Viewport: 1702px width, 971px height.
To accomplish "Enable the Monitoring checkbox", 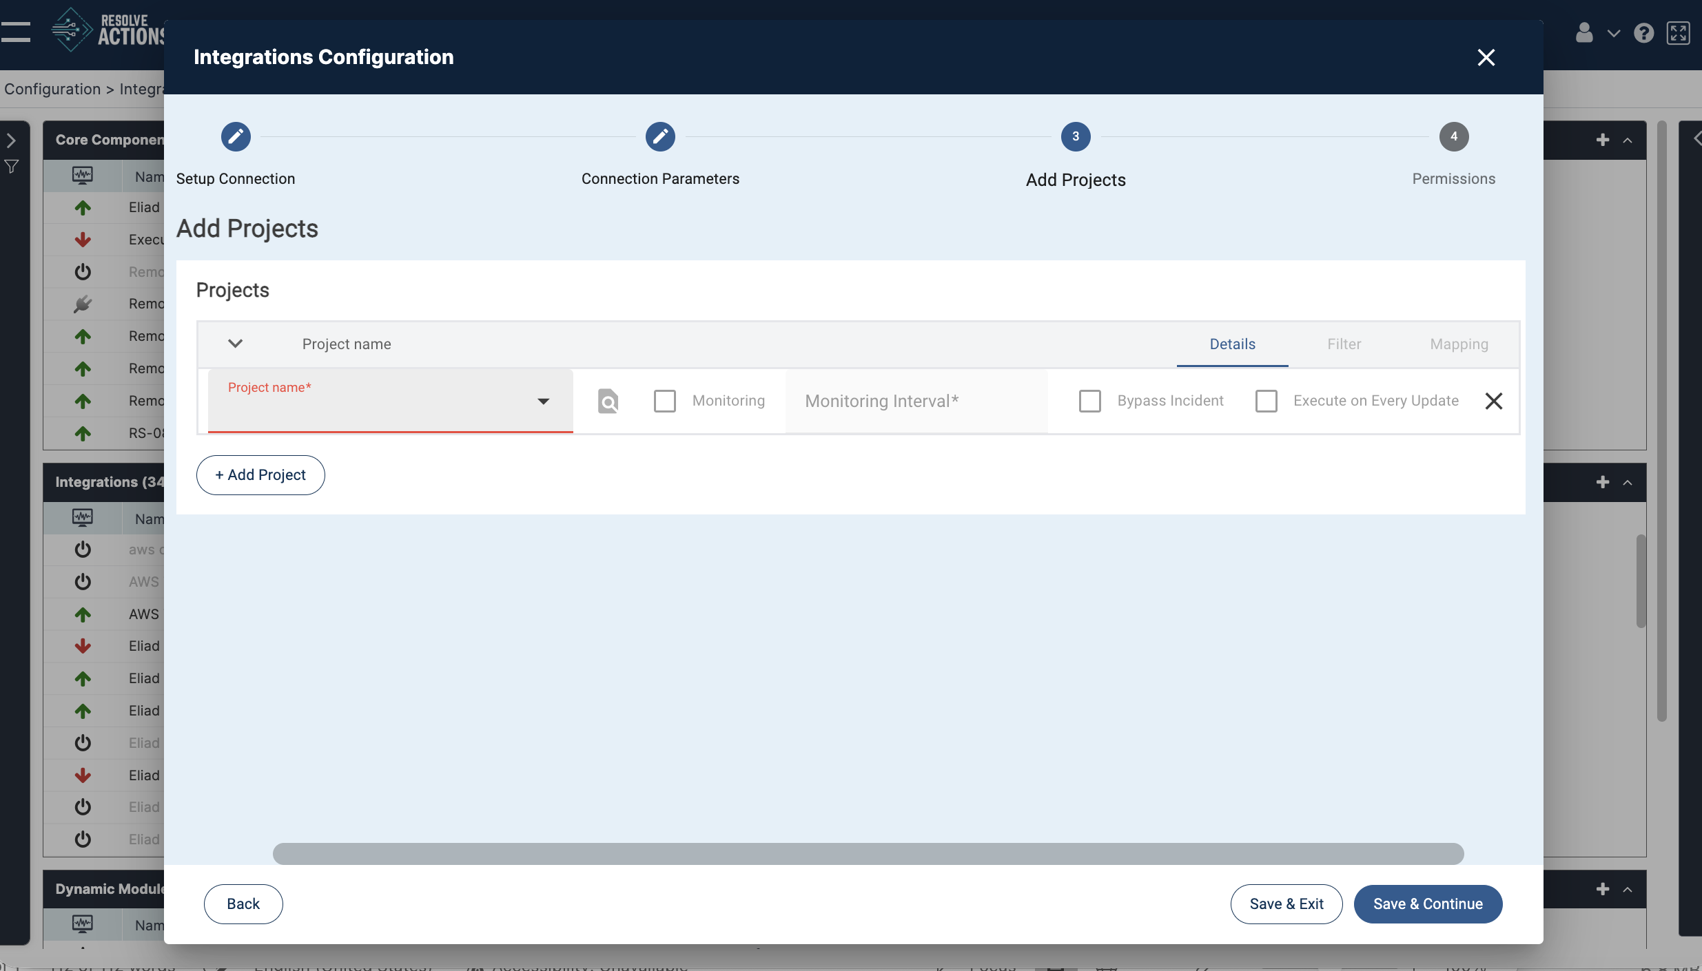I will tap(665, 401).
